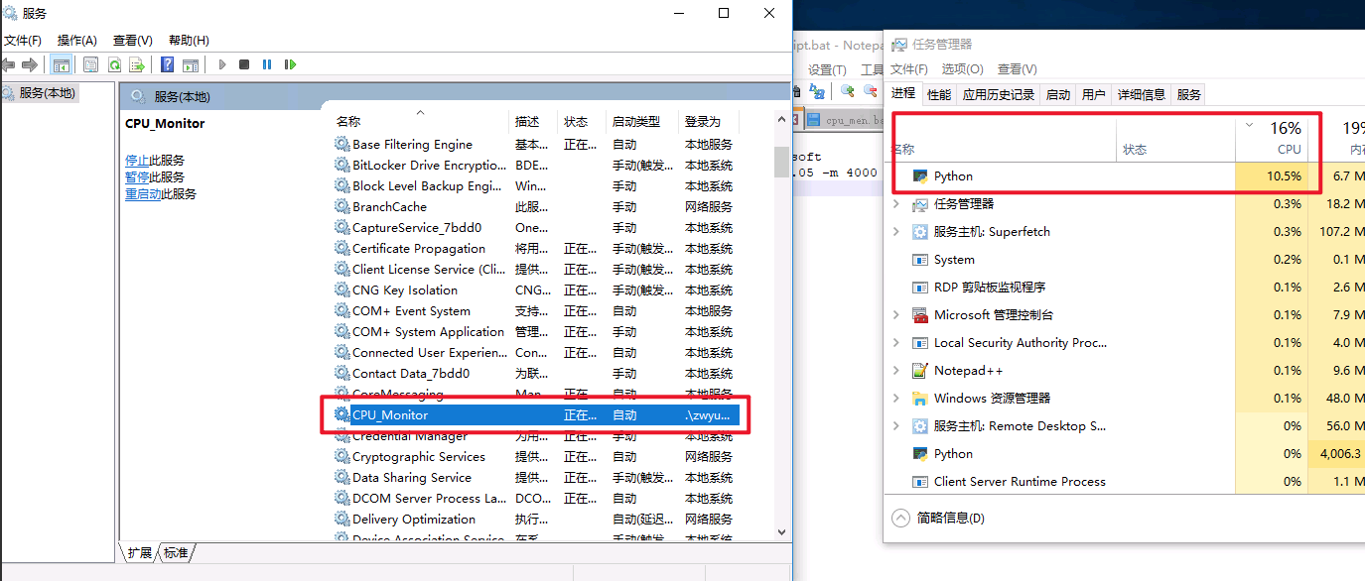This screenshot has width=1365, height=581.
Task: Expand the 任务管理器 process group
Action: pyautogui.click(x=896, y=204)
